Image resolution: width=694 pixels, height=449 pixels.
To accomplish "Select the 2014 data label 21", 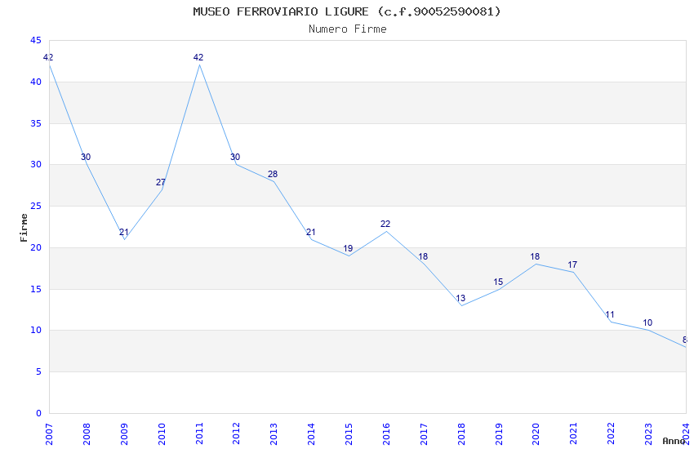I will 311,232.
